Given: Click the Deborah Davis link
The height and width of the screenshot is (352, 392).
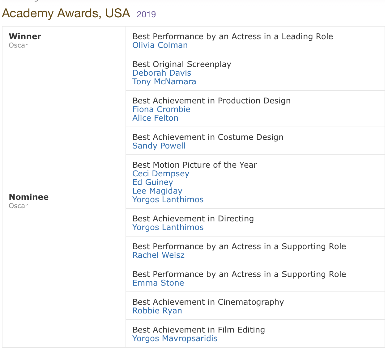Looking at the screenshot, I should point(162,73).
